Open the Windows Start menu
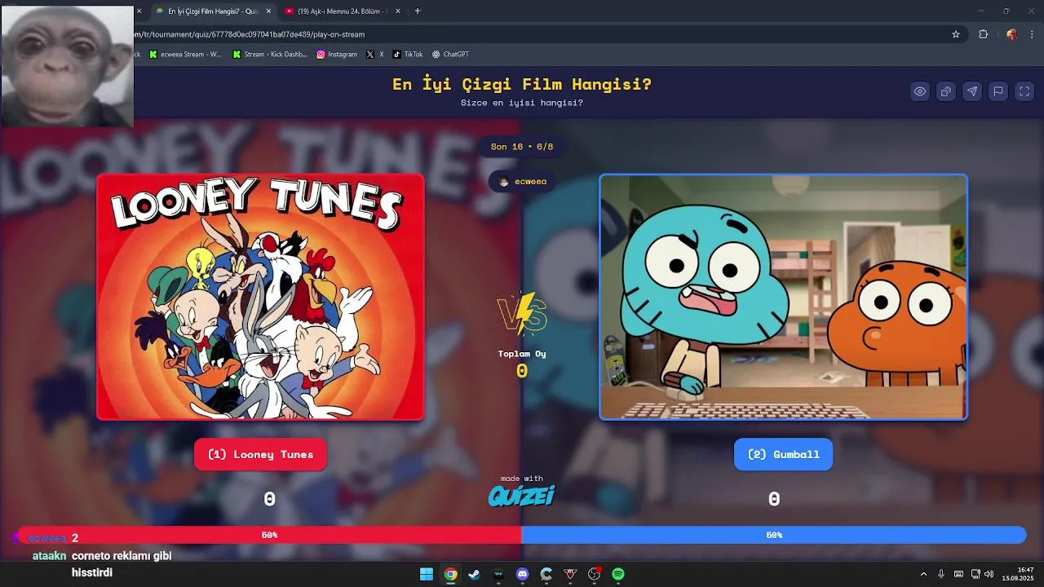The width and height of the screenshot is (1044, 587). [x=427, y=574]
